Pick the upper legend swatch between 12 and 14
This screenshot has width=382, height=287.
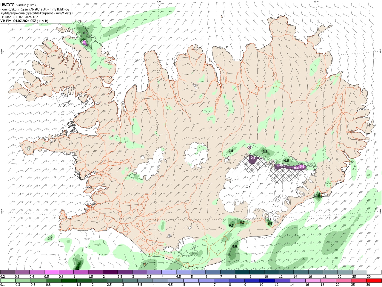click(x=286, y=272)
